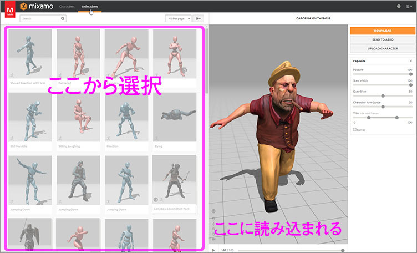Click the running-man icon on the Dying card
417x253 pixels.
(156, 138)
